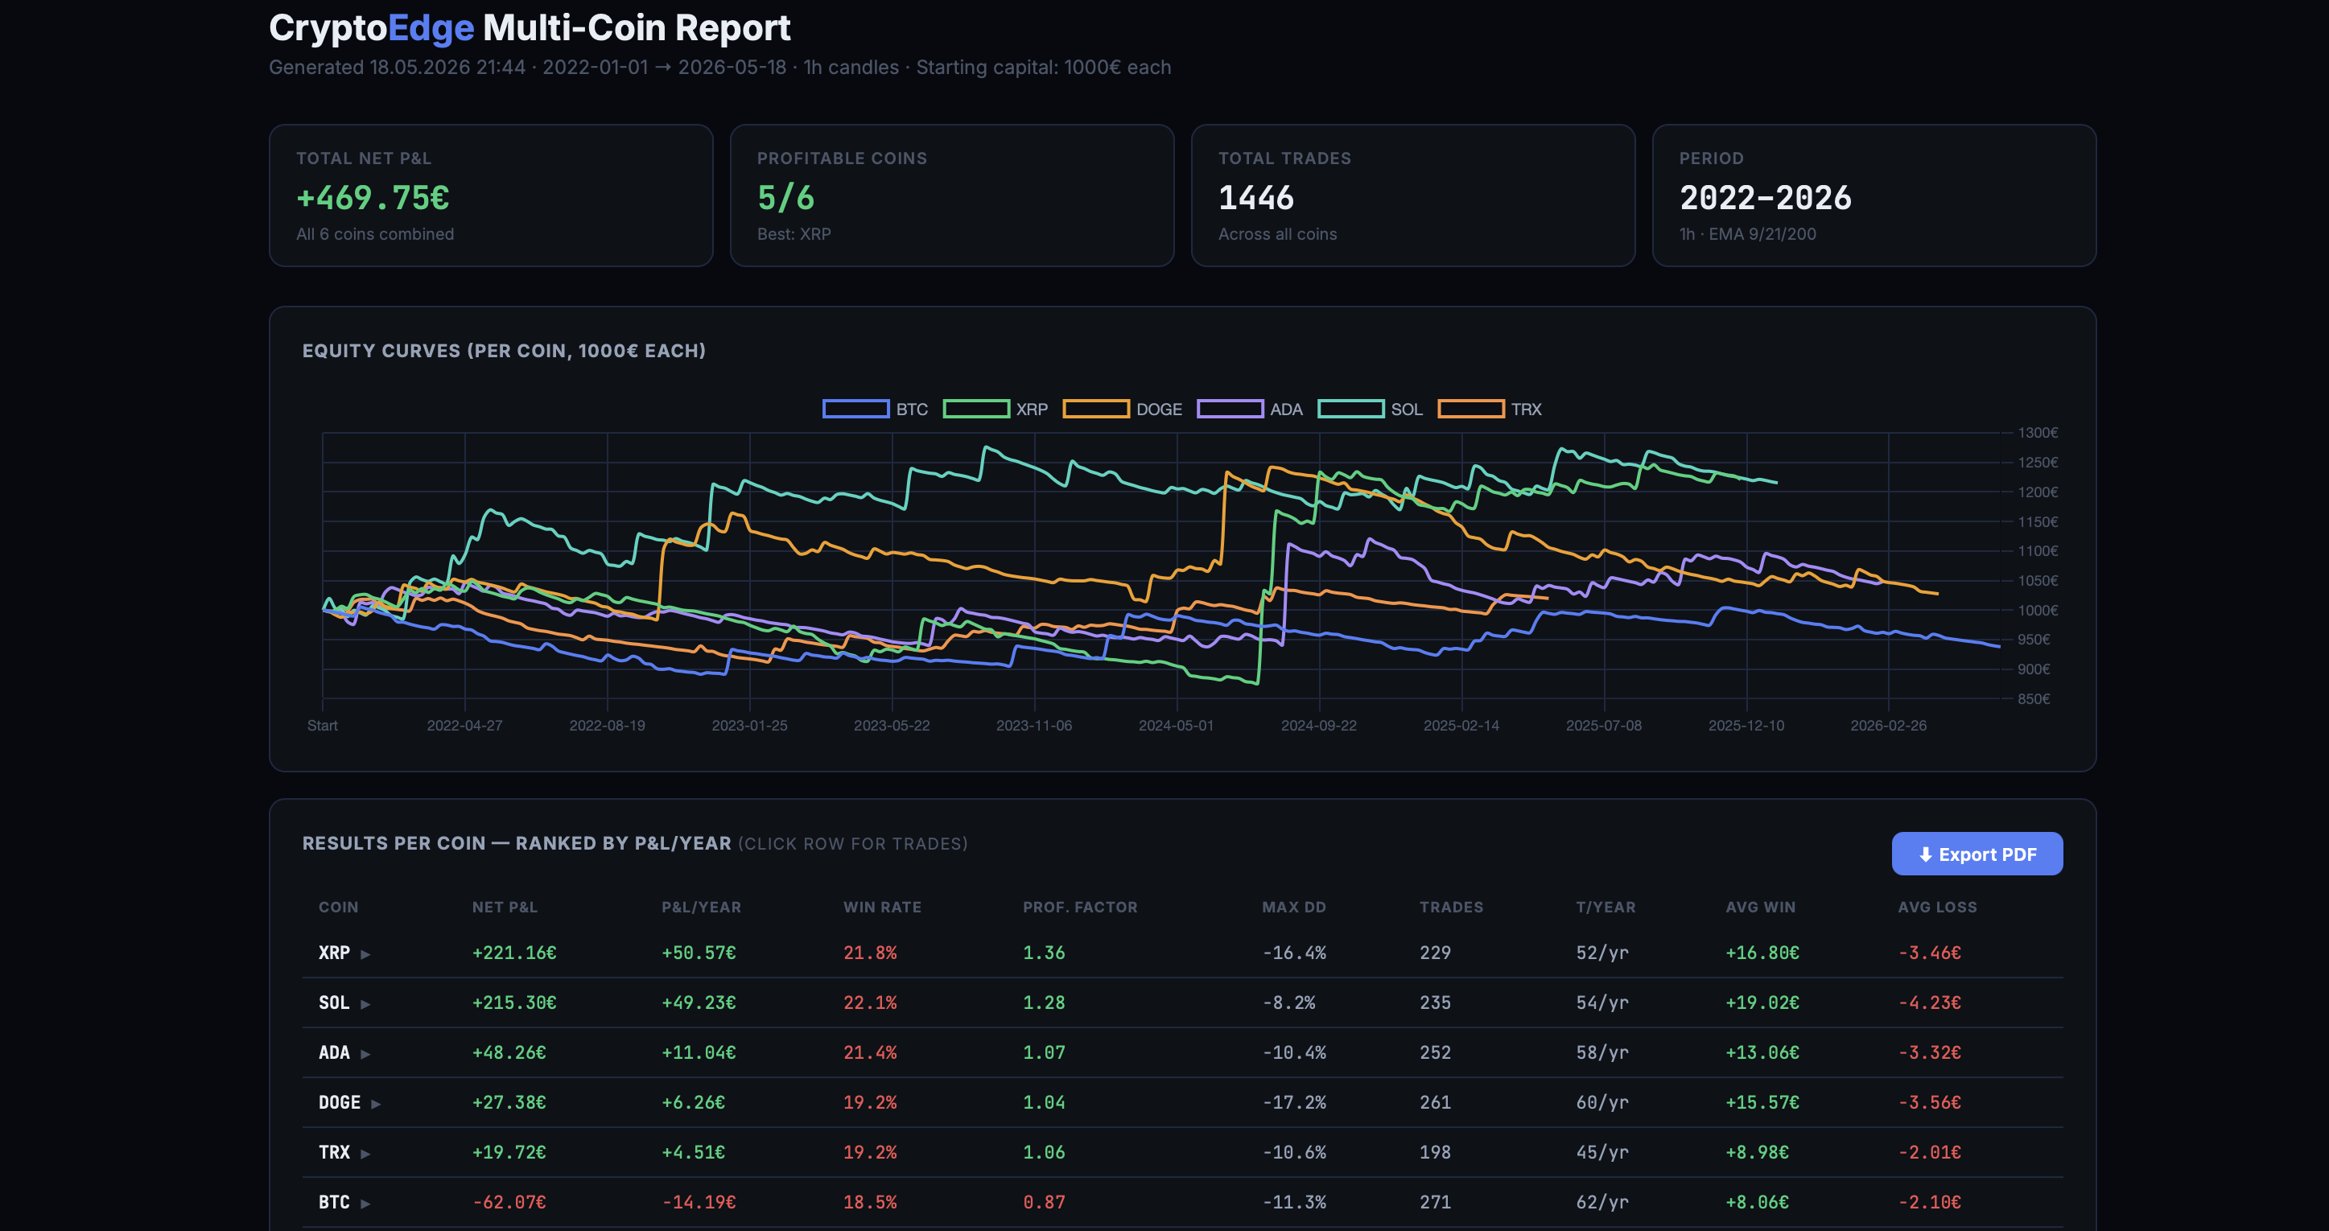Click the 'Best: XRP' caption
This screenshot has height=1231, width=2329.
pyautogui.click(x=794, y=233)
